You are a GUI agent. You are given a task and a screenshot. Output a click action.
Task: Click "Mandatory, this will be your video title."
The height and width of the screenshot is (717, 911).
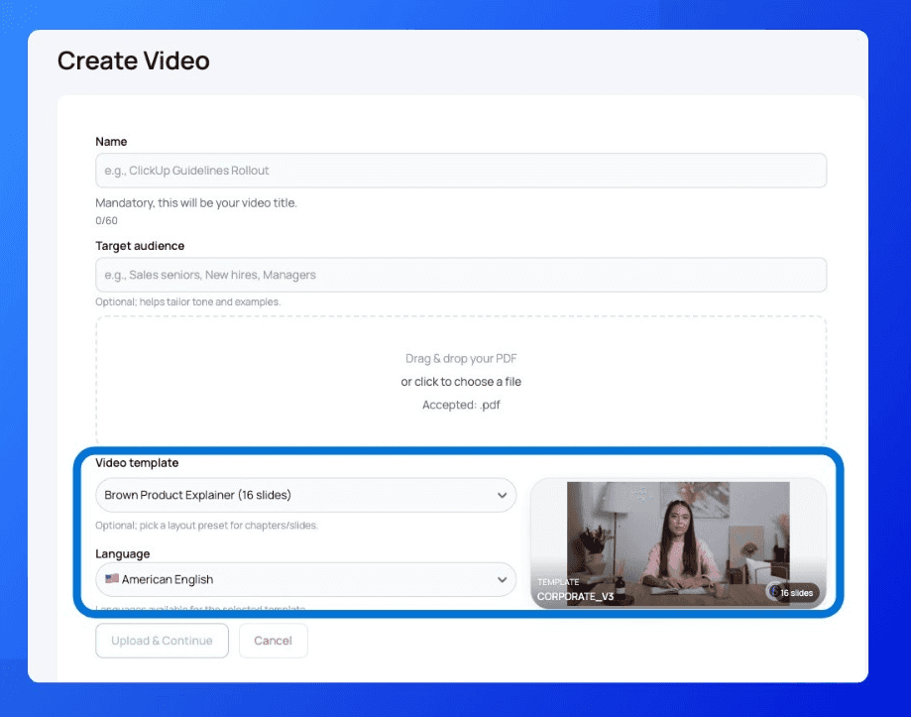196,202
